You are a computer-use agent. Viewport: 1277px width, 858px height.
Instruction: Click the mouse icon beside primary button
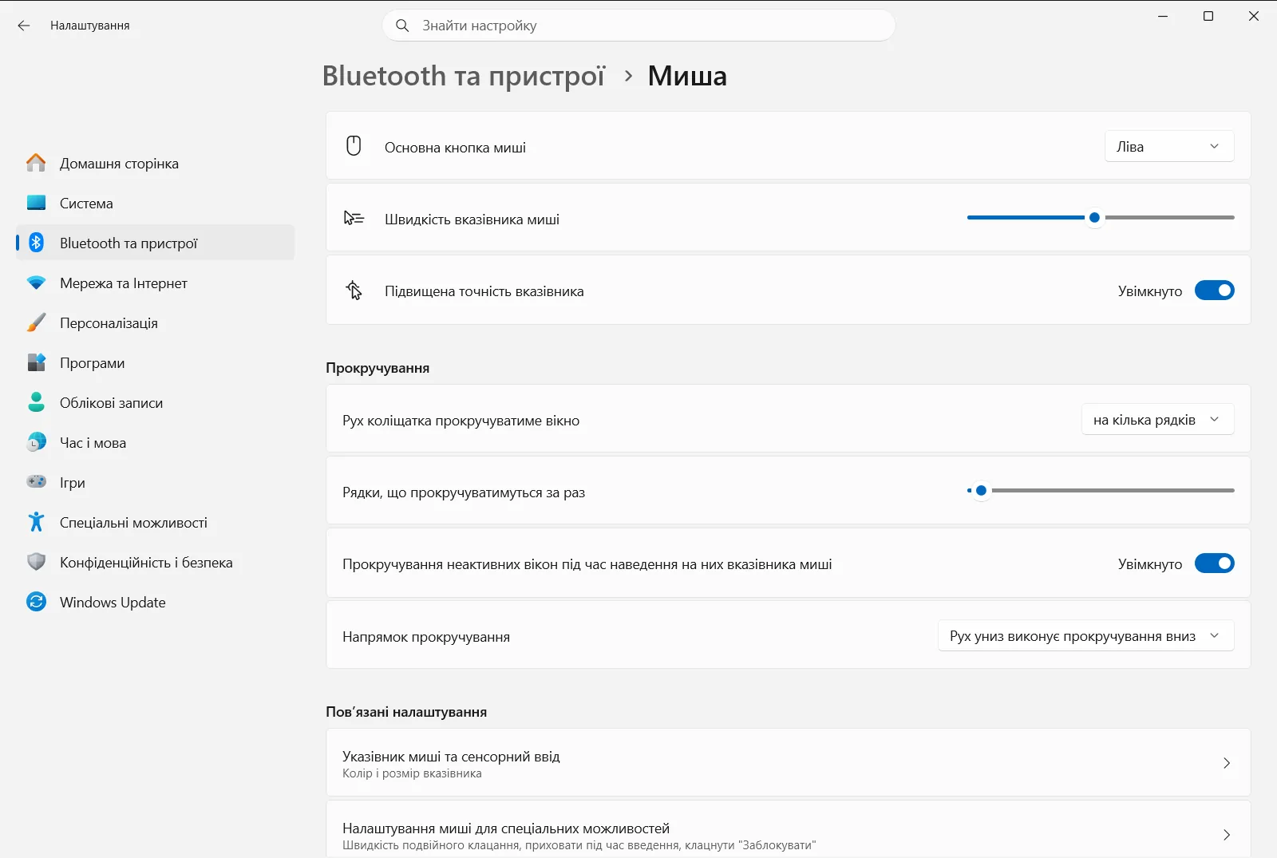(354, 146)
